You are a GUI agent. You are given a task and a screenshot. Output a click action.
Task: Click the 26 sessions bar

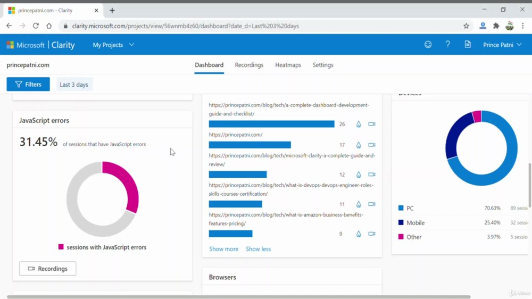tap(271, 124)
